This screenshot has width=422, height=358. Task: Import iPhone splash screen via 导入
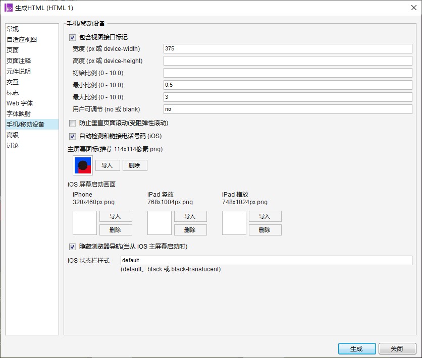pos(116,216)
